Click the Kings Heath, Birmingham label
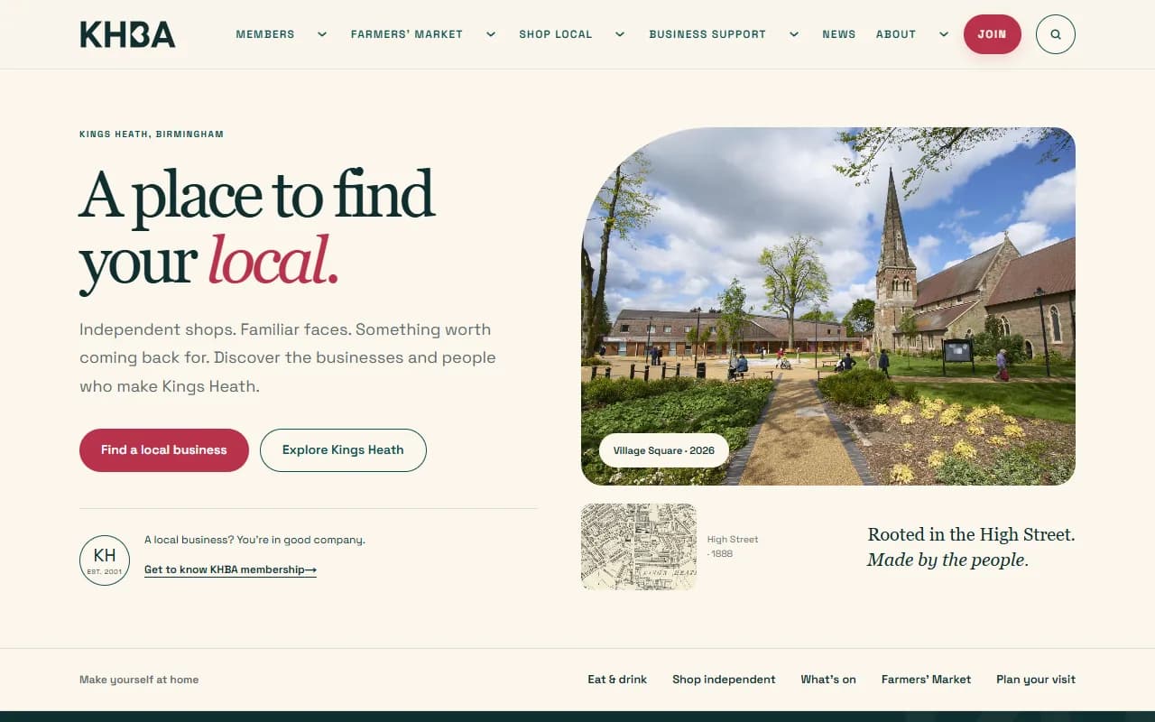 click(152, 134)
